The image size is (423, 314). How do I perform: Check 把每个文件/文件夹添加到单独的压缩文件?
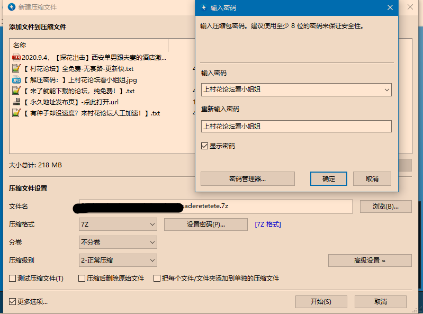click(x=157, y=278)
